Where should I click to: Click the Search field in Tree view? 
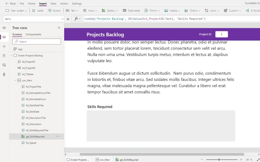point(36,41)
